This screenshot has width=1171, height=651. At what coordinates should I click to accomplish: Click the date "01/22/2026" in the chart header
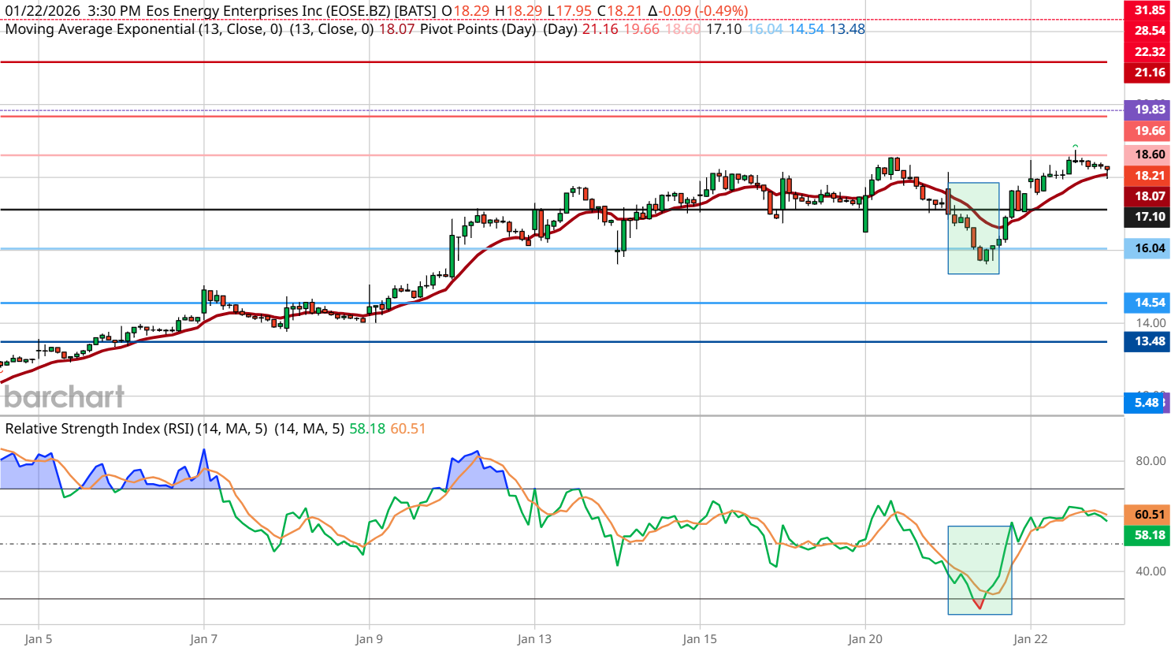point(43,11)
